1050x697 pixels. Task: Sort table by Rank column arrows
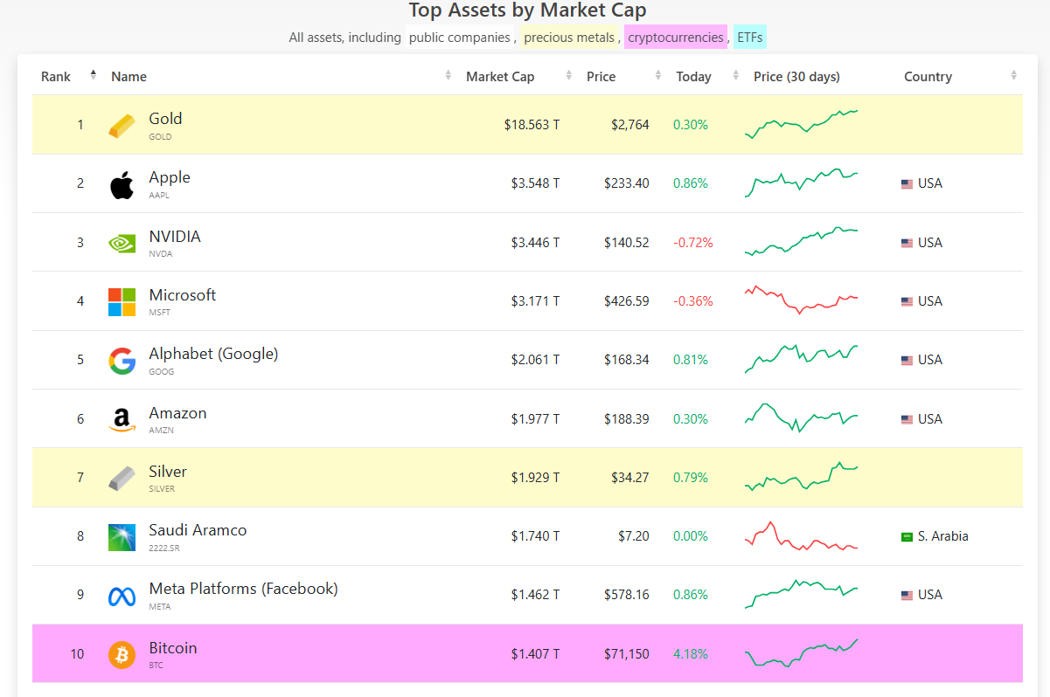(94, 76)
